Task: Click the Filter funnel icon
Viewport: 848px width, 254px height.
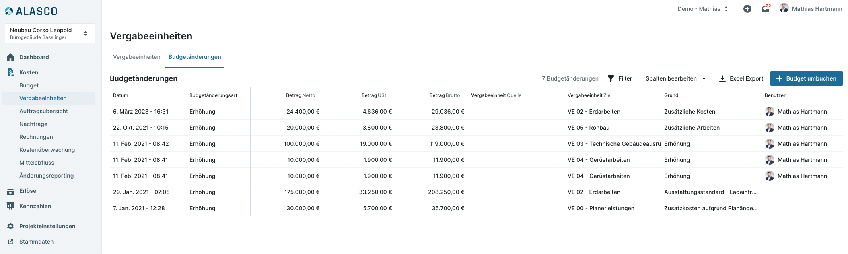Action: (x=611, y=78)
